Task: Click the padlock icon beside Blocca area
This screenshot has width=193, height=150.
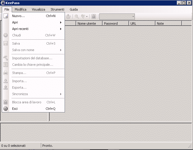Action: pyautogui.click(x=6, y=102)
